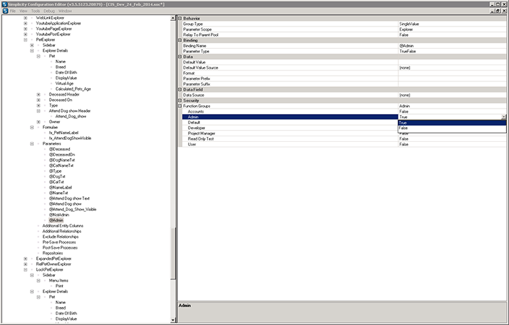Expand the WebLinkExplorer node

click(x=25, y=18)
